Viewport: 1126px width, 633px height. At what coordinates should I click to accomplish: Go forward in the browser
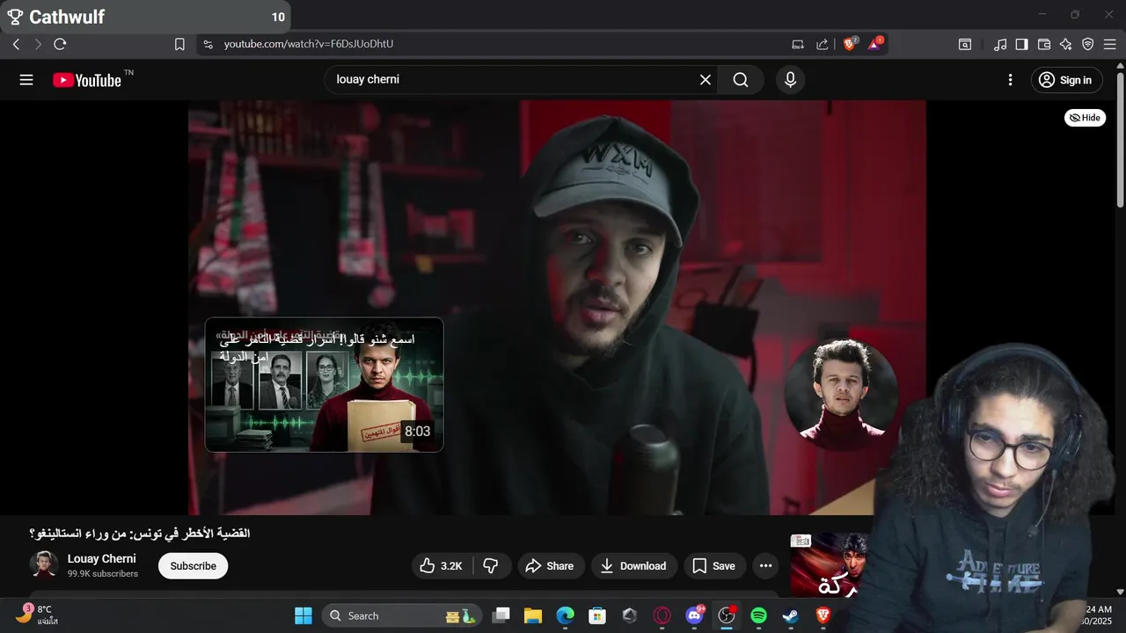(38, 44)
